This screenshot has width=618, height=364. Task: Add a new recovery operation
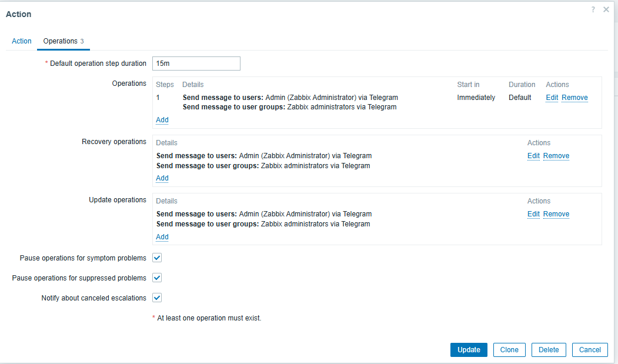click(x=162, y=178)
